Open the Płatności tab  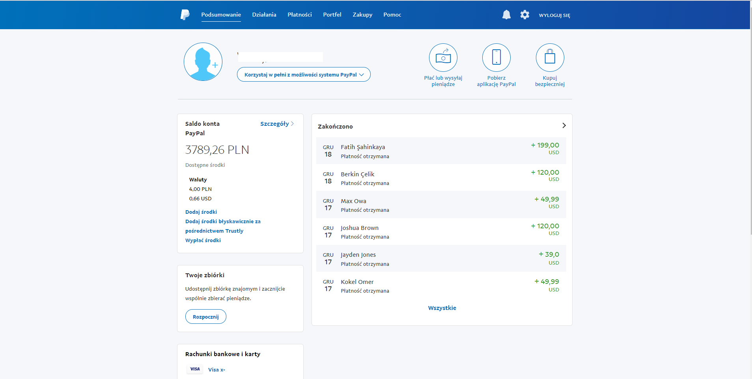(300, 15)
